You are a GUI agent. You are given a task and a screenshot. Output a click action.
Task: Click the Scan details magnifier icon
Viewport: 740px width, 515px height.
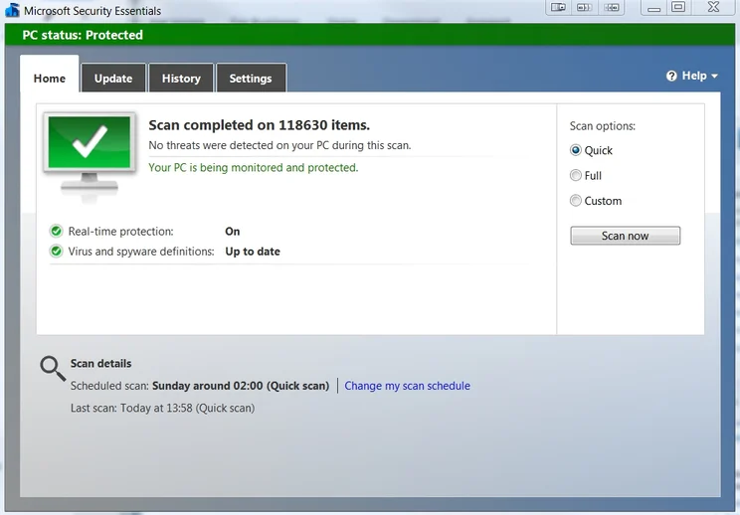(53, 368)
